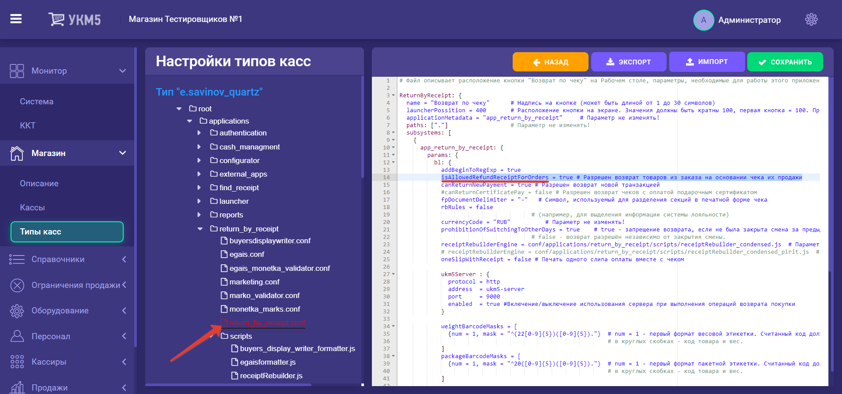Click the УКМ5 cart logo

[75, 19]
